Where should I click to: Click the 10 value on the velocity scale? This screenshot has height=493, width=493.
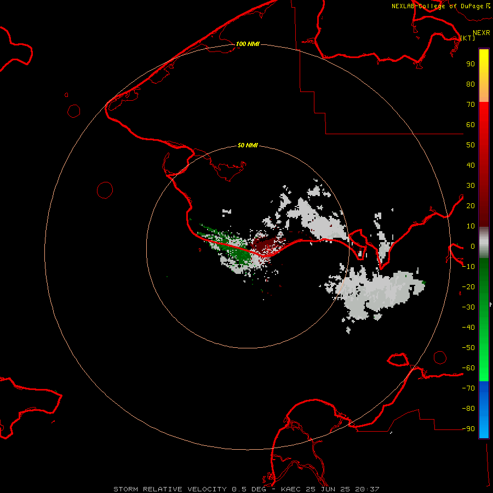[471, 226]
